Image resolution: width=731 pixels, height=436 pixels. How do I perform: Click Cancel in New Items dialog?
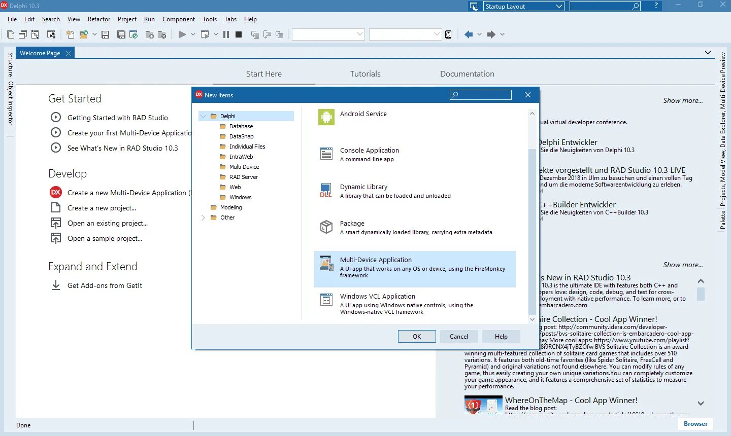(x=459, y=337)
